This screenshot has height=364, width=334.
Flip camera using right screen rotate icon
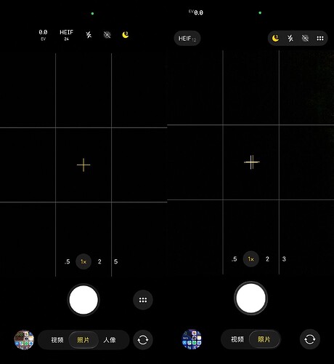[x=310, y=339]
